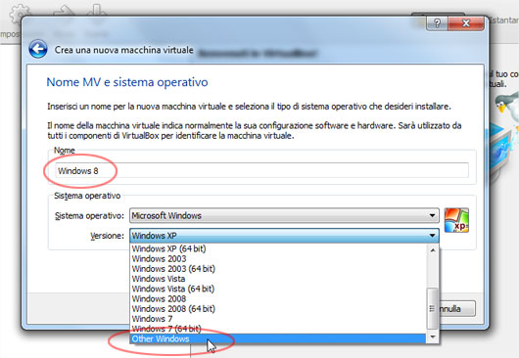This screenshot has height=358, width=519.
Task: Choose Other Windows at list bottom
Action: [277, 338]
